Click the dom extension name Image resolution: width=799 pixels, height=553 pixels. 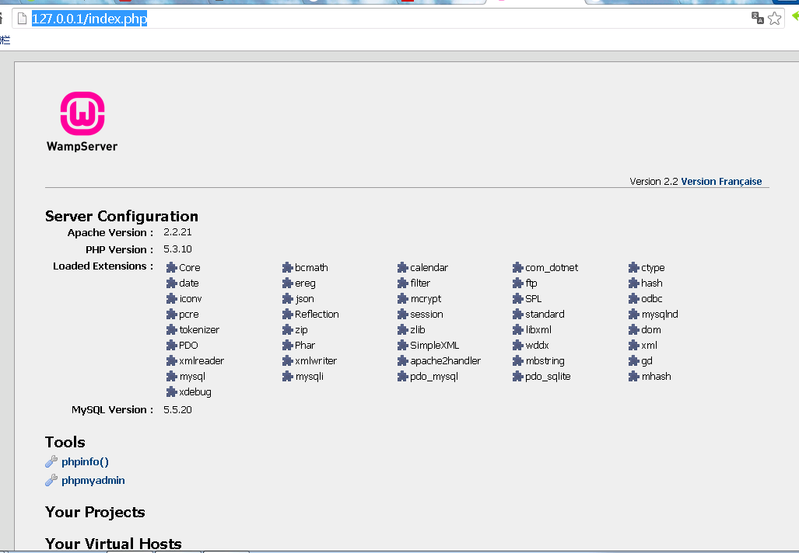coord(650,329)
